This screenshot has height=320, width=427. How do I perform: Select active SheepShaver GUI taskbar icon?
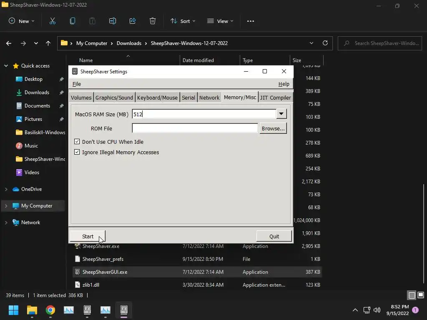tap(124, 310)
